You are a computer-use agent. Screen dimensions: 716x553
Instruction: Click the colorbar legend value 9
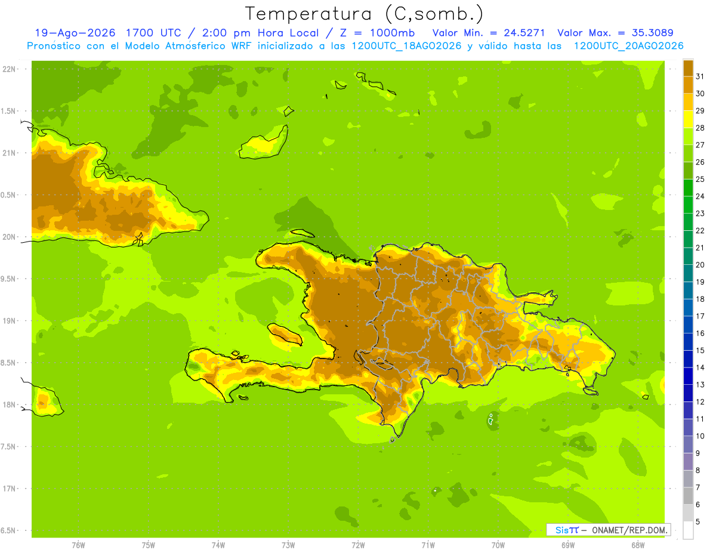click(x=698, y=453)
